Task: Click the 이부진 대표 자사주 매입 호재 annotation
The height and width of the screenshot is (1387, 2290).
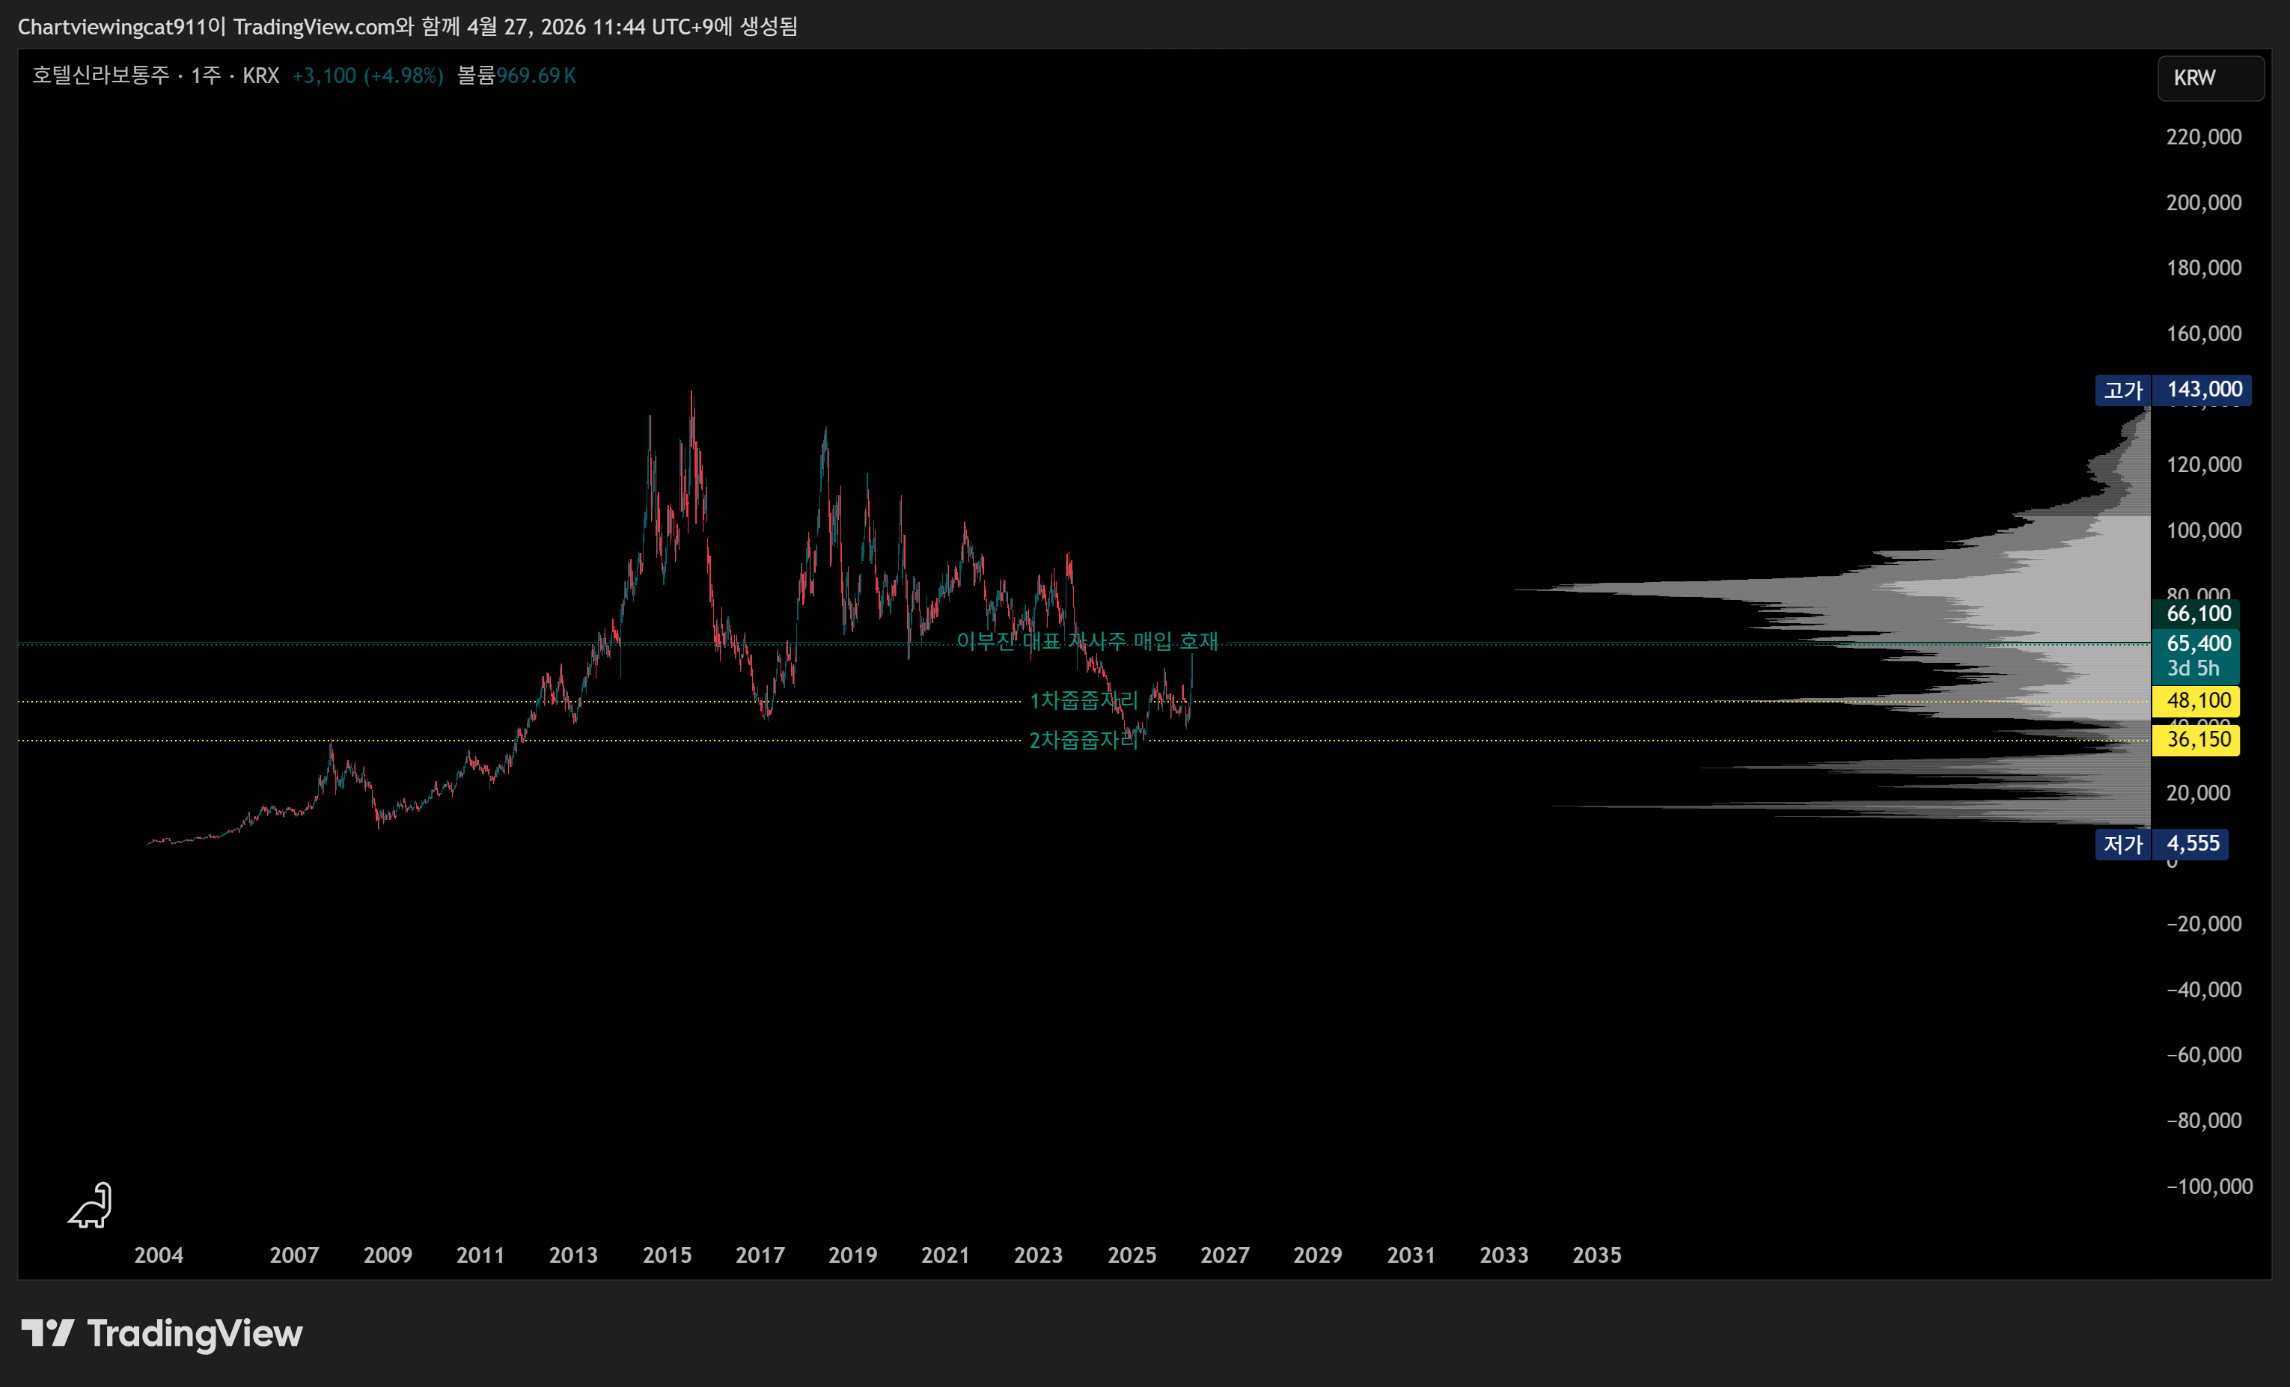Action: pos(1087,641)
